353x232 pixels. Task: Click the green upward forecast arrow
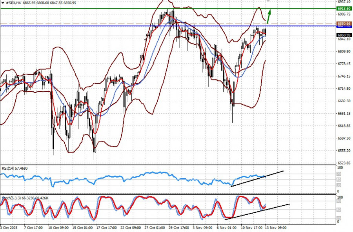269,16
